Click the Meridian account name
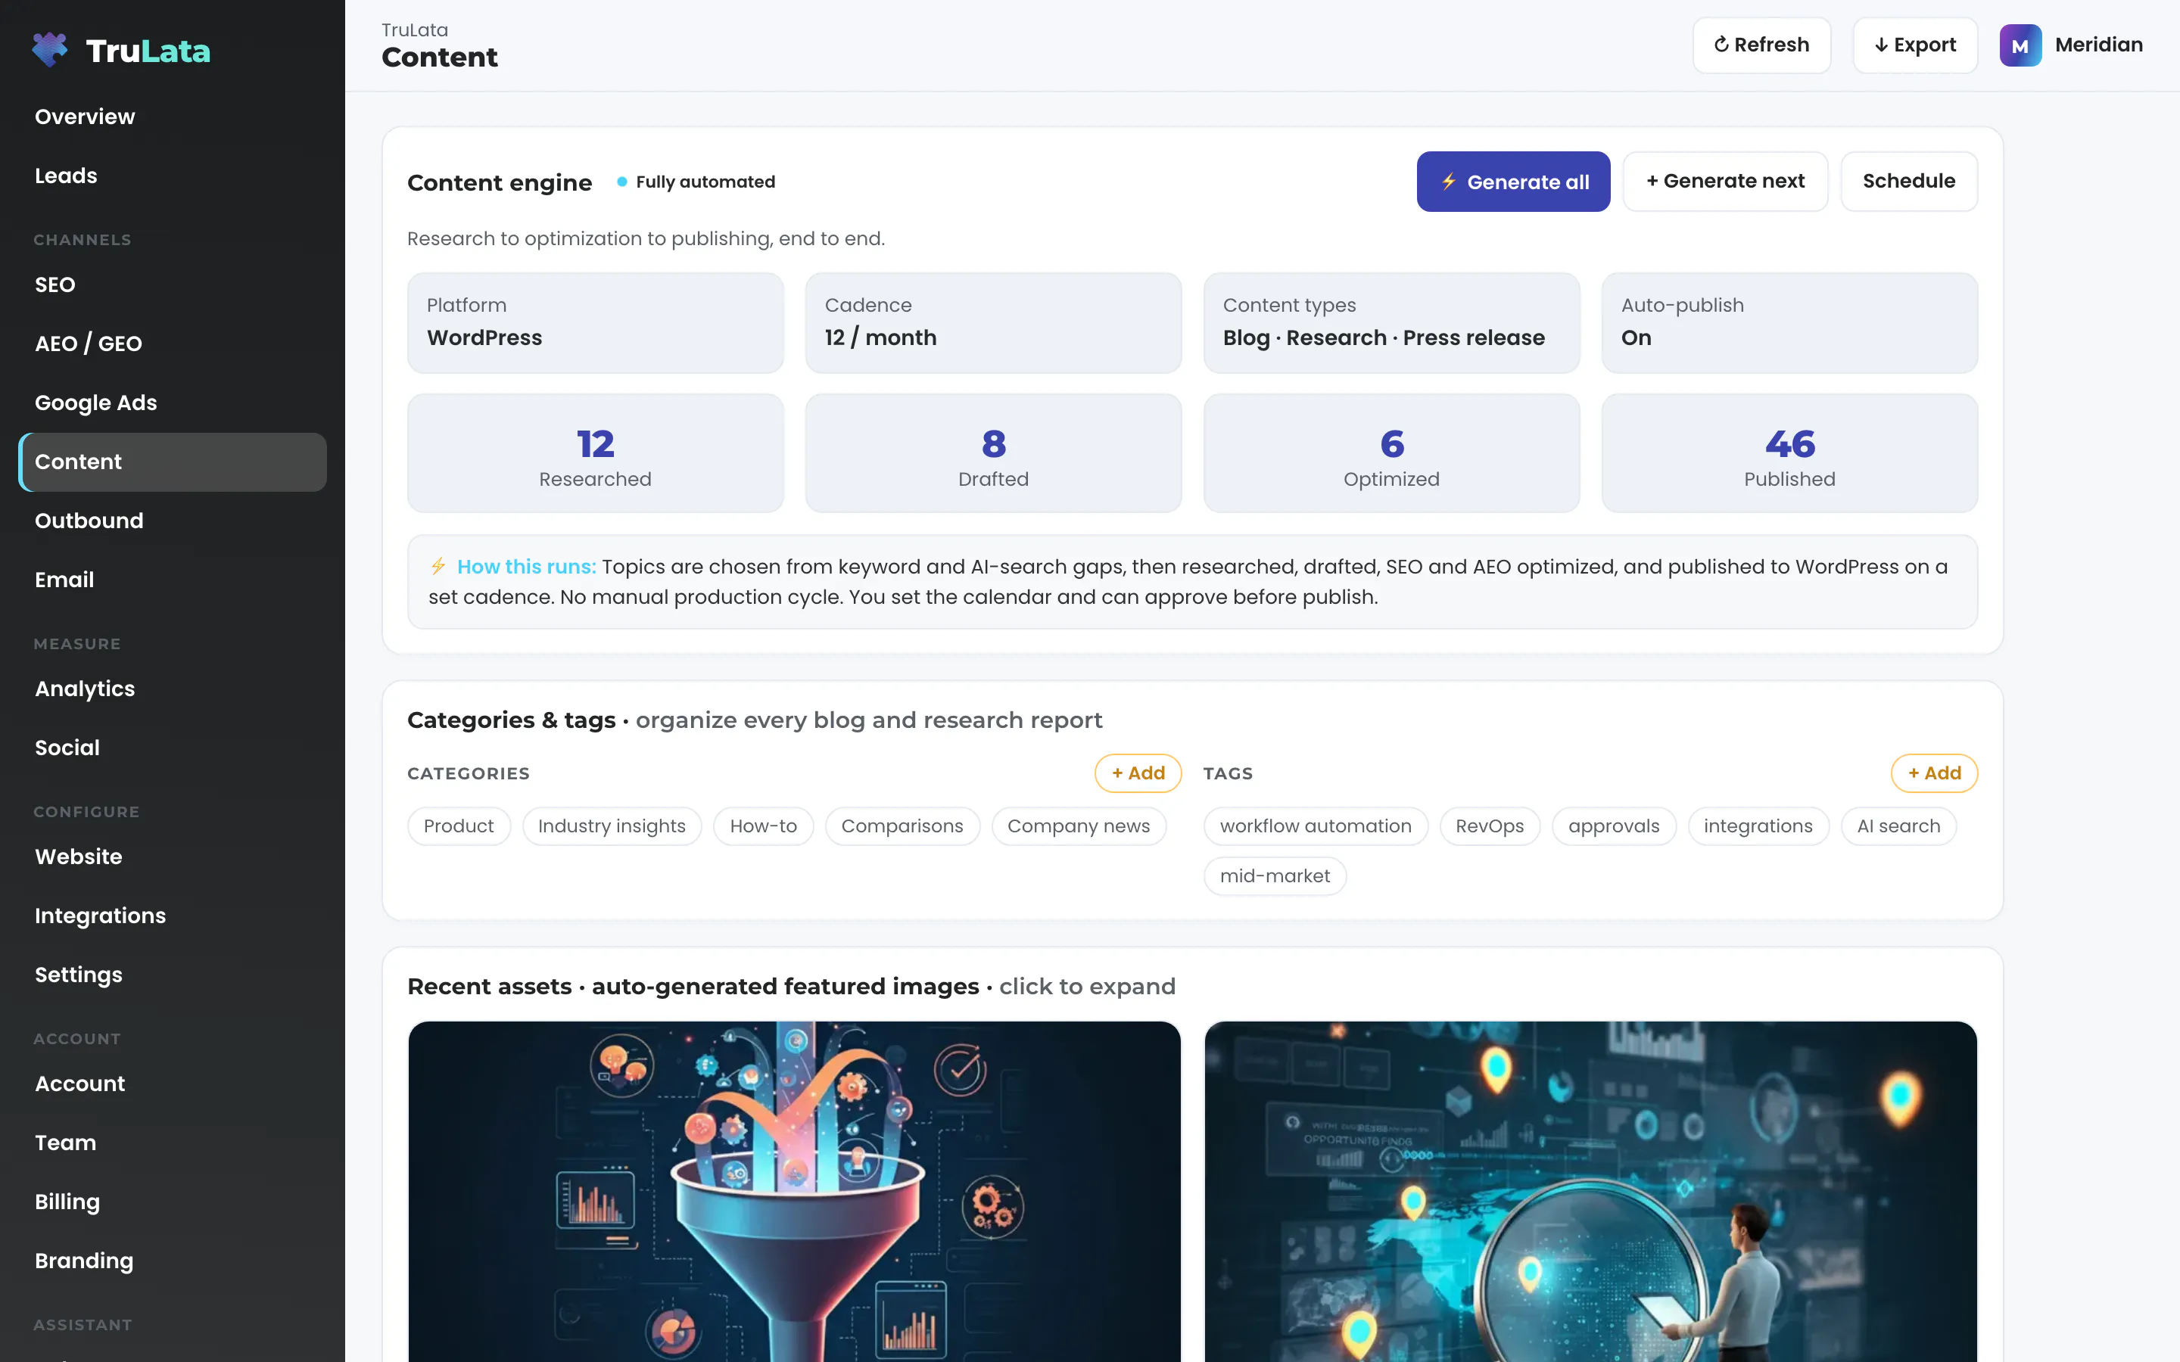 click(x=2098, y=45)
